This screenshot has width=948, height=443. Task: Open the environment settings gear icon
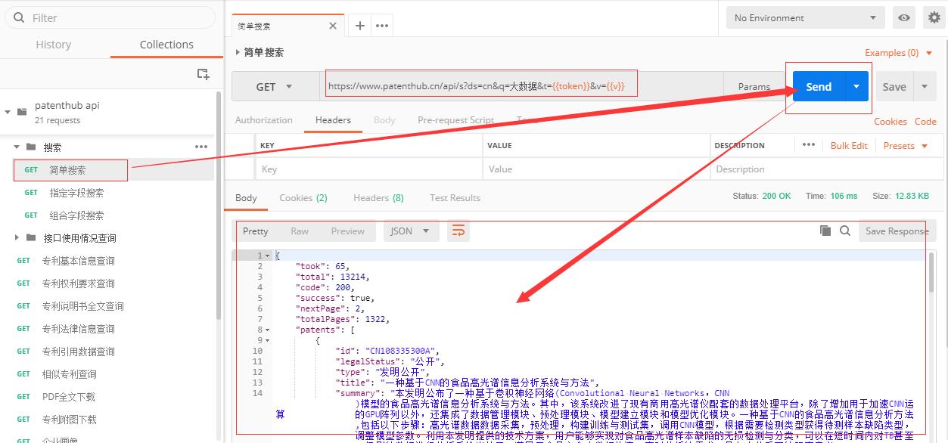coord(935,18)
